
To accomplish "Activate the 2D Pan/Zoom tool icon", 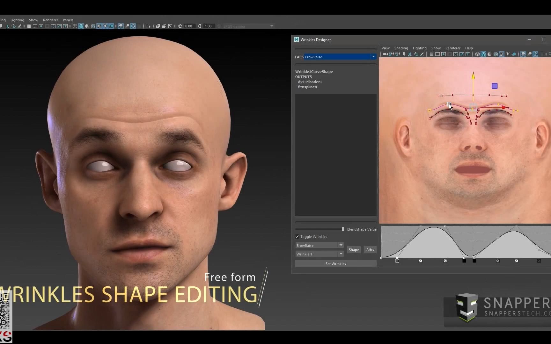I will click(x=13, y=26).
